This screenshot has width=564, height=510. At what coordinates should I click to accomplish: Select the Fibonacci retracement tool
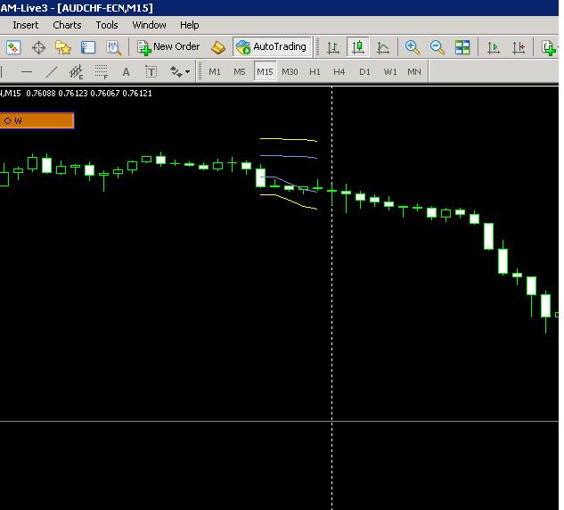pyautogui.click(x=101, y=72)
